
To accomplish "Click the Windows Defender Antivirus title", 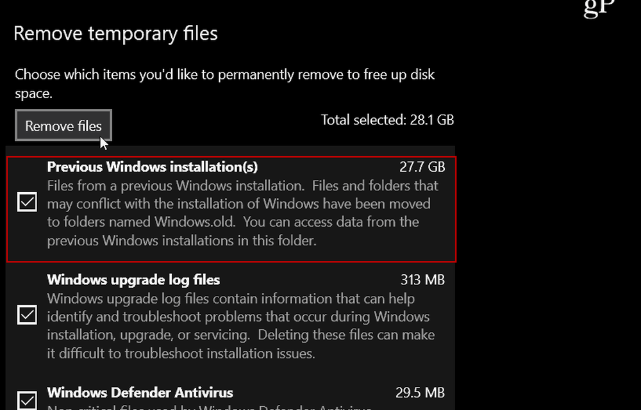I will (x=140, y=393).
